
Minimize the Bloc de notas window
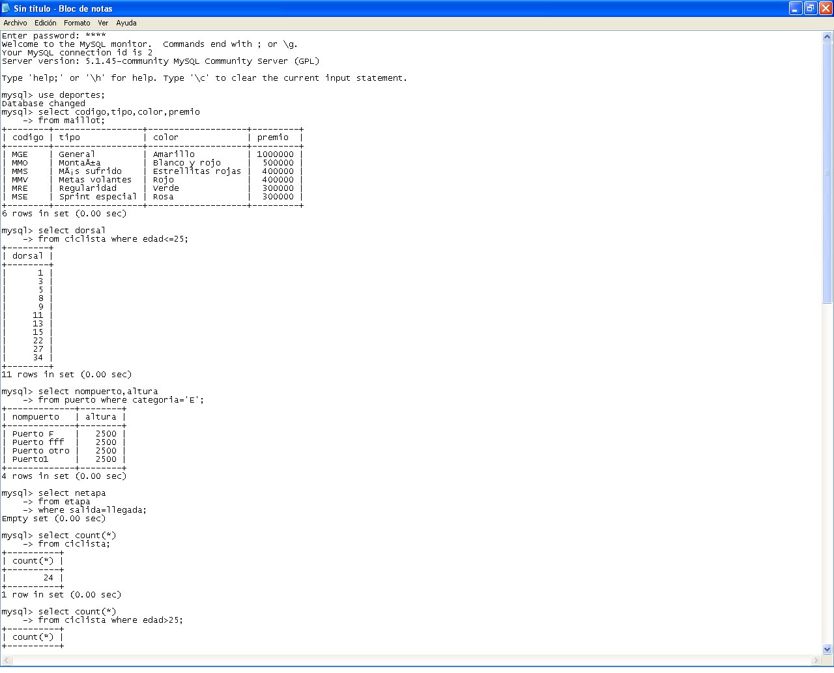point(796,8)
